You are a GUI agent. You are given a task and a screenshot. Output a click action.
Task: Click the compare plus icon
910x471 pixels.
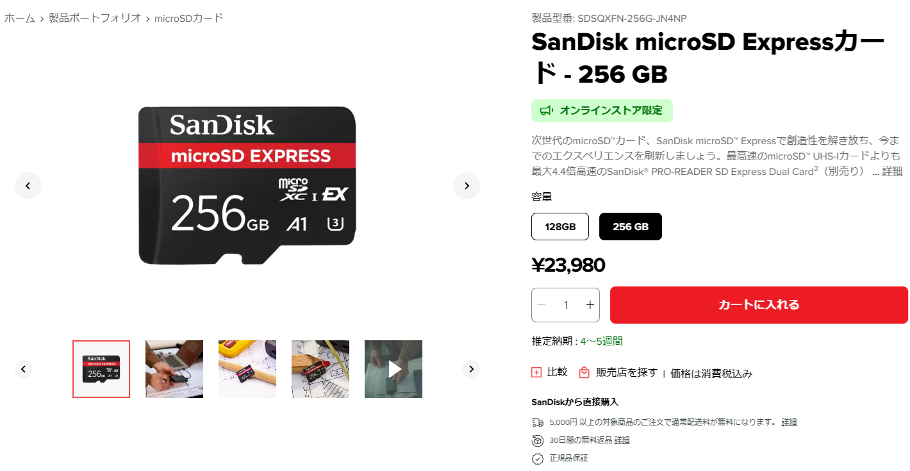(x=536, y=372)
